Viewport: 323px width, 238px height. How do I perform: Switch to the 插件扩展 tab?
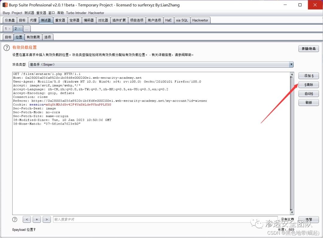tap(119, 20)
